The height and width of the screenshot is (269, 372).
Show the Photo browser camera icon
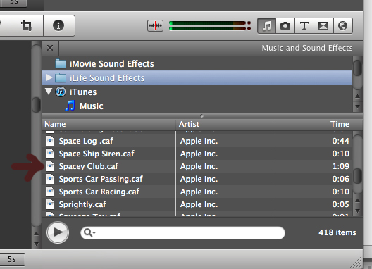click(285, 25)
